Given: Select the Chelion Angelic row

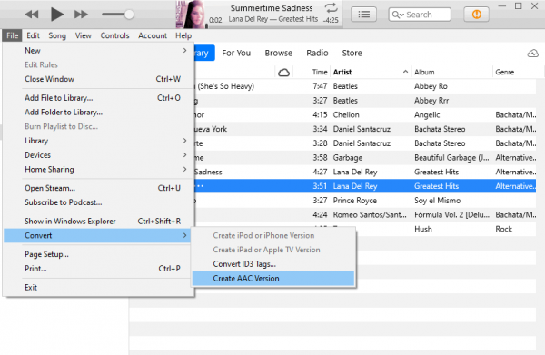Looking at the screenshot, I should [365, 114].
